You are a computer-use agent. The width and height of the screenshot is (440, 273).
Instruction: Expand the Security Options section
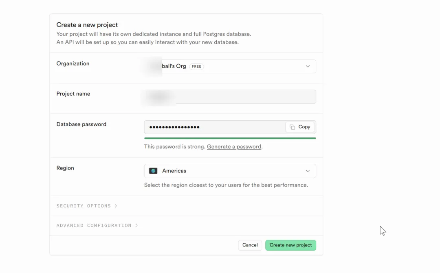(x=84, y=206)
